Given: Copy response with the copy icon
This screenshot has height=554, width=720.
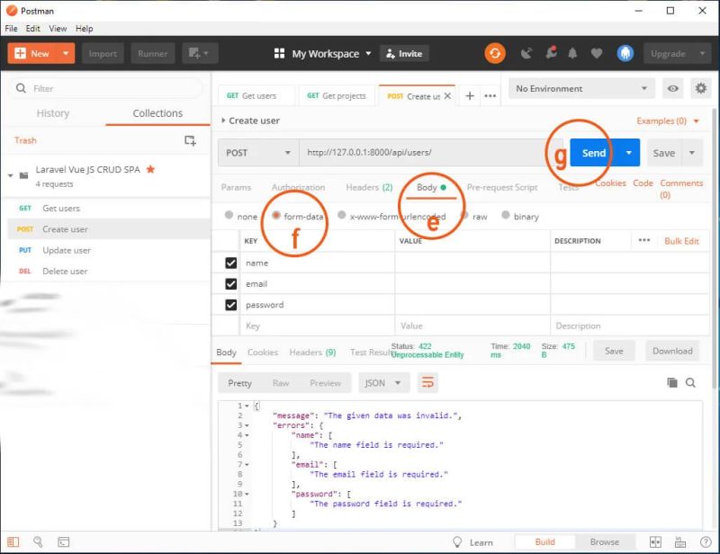Looking at the screenshot, I should [x=671, y=382].
